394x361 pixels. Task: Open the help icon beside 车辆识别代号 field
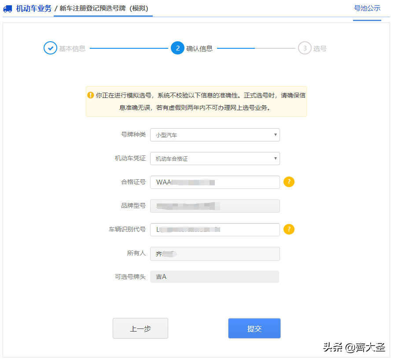point(289,229)
